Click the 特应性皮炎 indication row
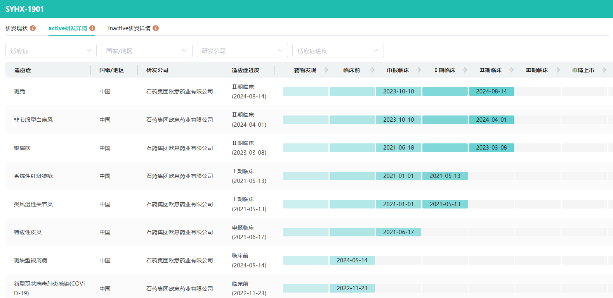This screenshot has width=613, height=298. pyautogui.click(x=28, y=232)
